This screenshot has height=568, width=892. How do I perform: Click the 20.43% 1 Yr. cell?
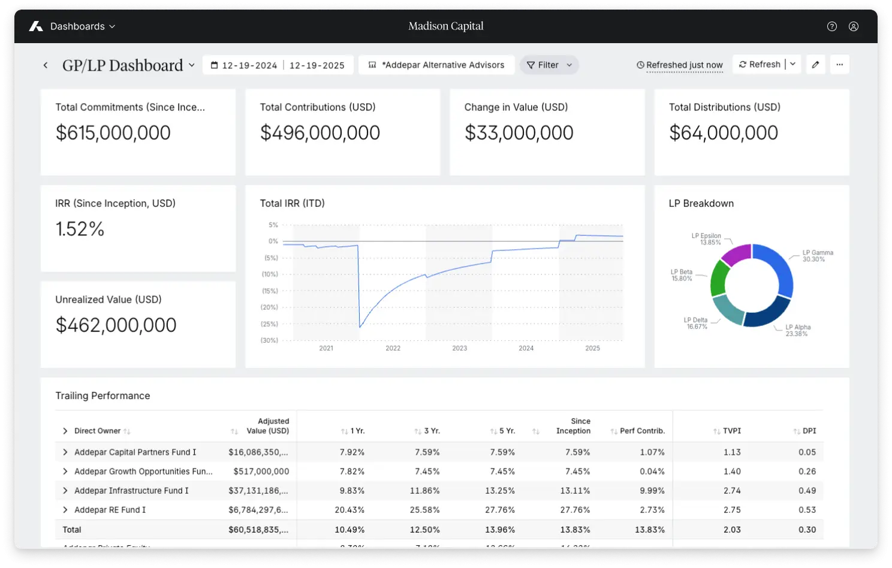pyautogui.click(x=349, y=510)
